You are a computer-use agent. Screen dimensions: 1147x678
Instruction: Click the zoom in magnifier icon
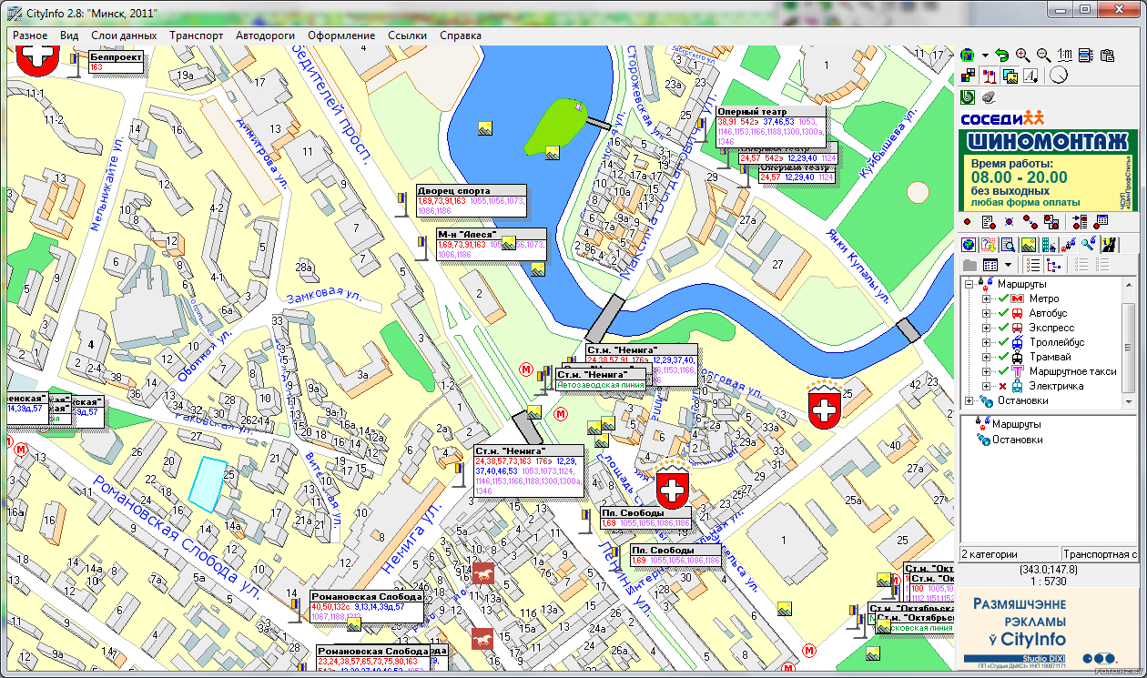coord(1022,56)
